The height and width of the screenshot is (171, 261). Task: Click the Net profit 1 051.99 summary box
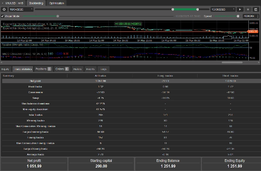34,164
